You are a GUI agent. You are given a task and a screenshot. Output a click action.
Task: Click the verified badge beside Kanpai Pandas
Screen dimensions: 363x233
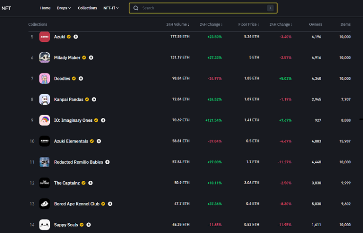click(87, 99)
